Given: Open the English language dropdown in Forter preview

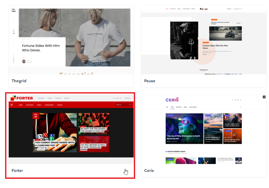Looking at the screenshot, I should tap(127, 98).
